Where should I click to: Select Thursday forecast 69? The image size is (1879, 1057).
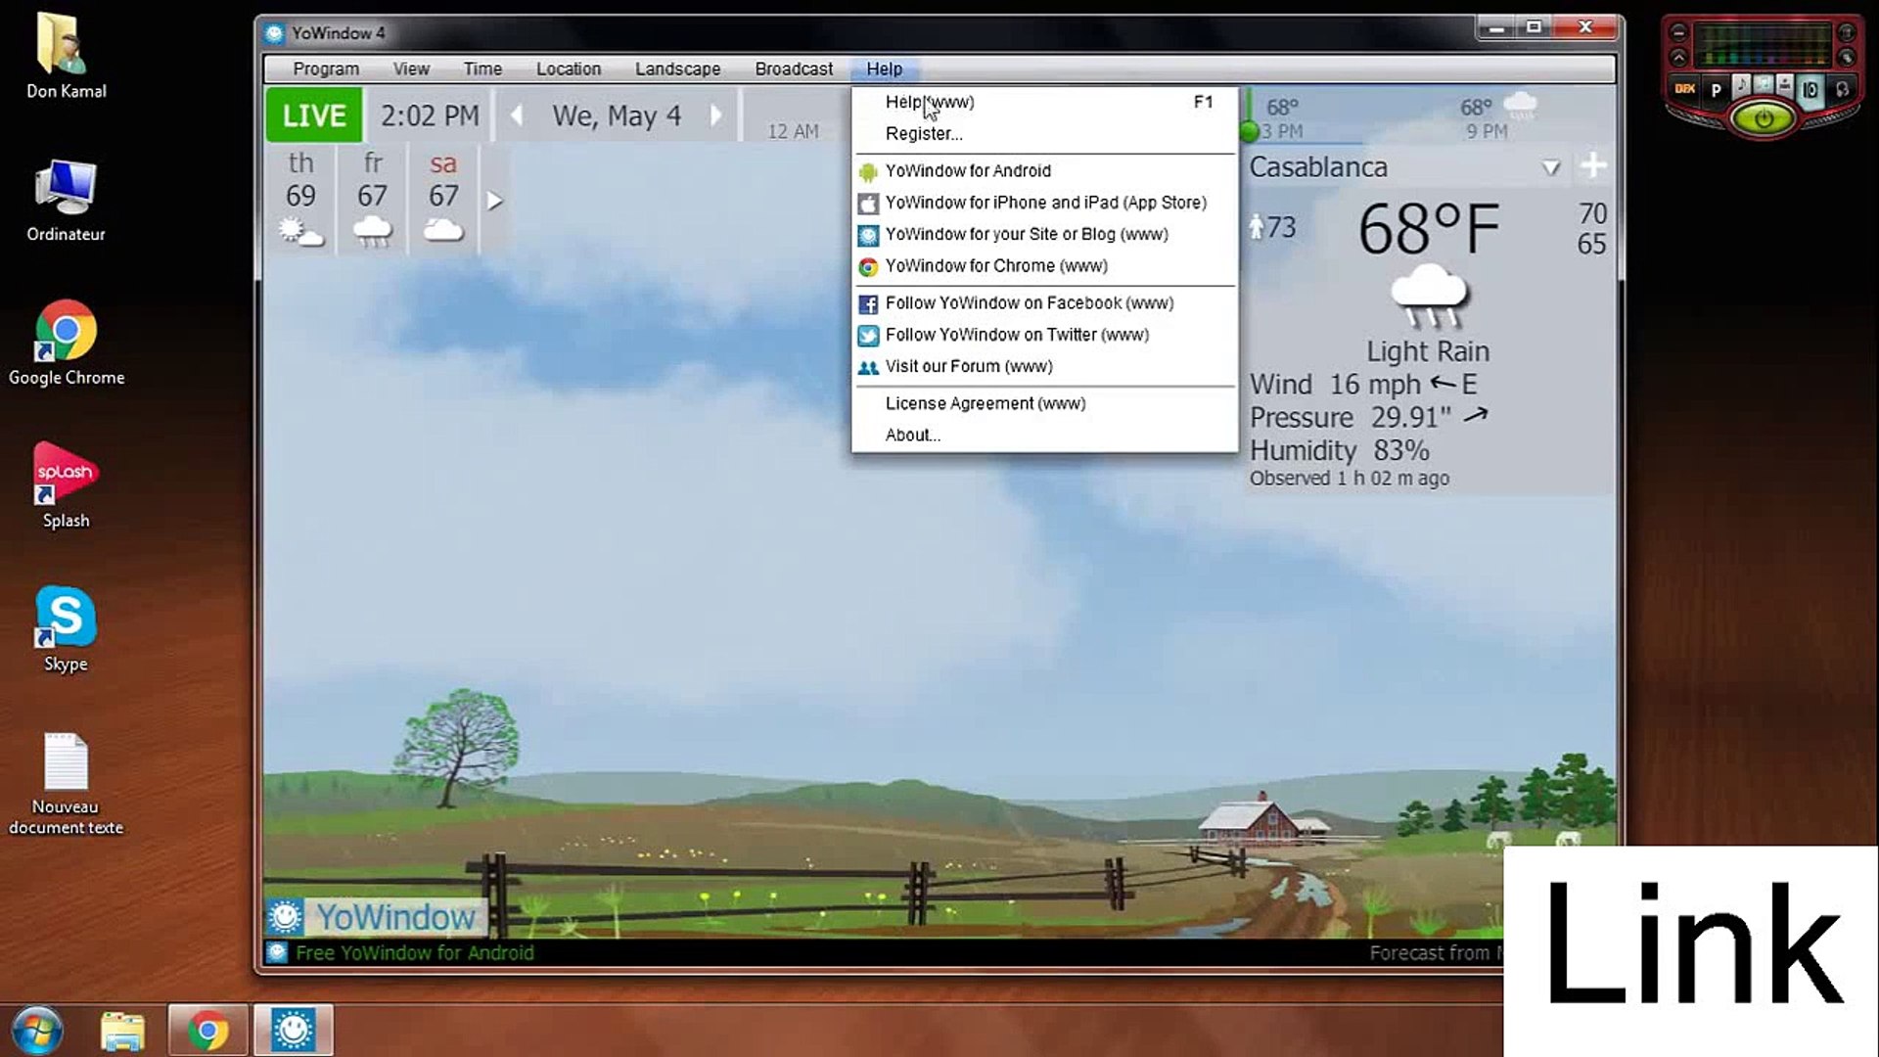pyautogui.click(x=300, y=200)
